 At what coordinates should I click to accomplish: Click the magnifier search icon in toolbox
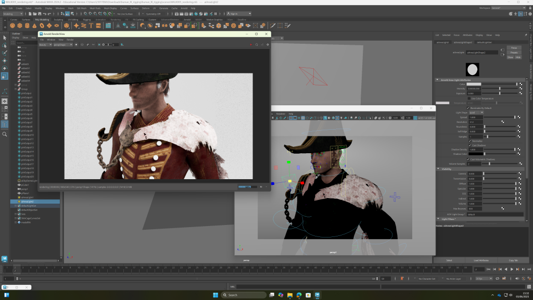(x=5, y=134)
